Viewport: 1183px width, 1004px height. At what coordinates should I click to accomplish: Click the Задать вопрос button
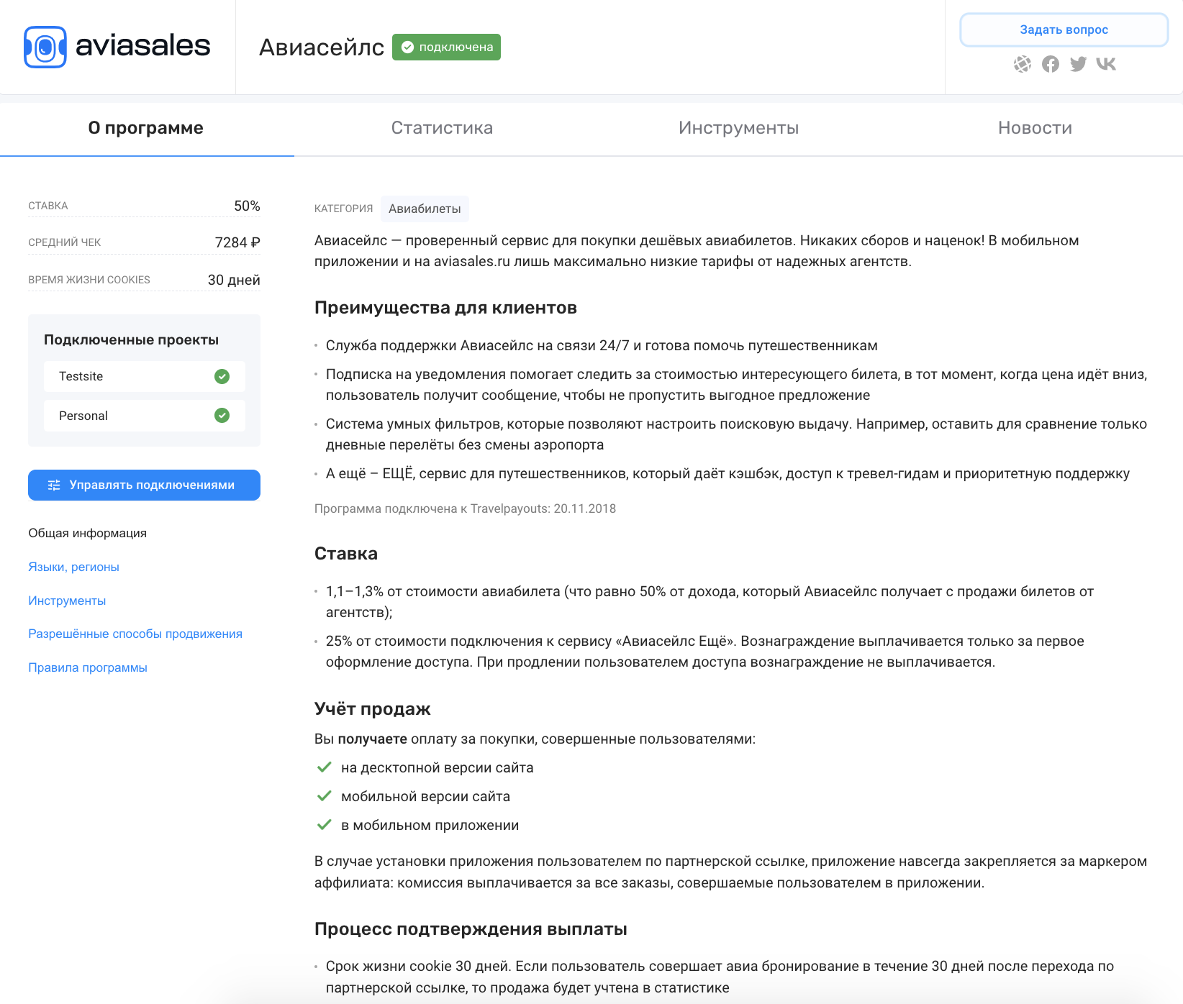click(x=1064, y=30)
